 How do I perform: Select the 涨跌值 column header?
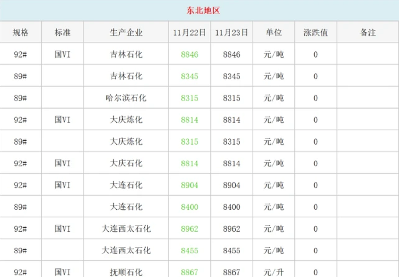tap(316, 32)
